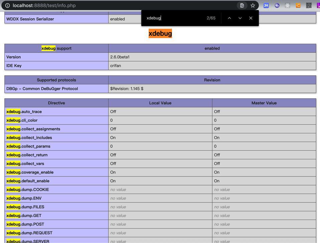Open the round blue W extension icon
The image size is (320, 243).
277,5
